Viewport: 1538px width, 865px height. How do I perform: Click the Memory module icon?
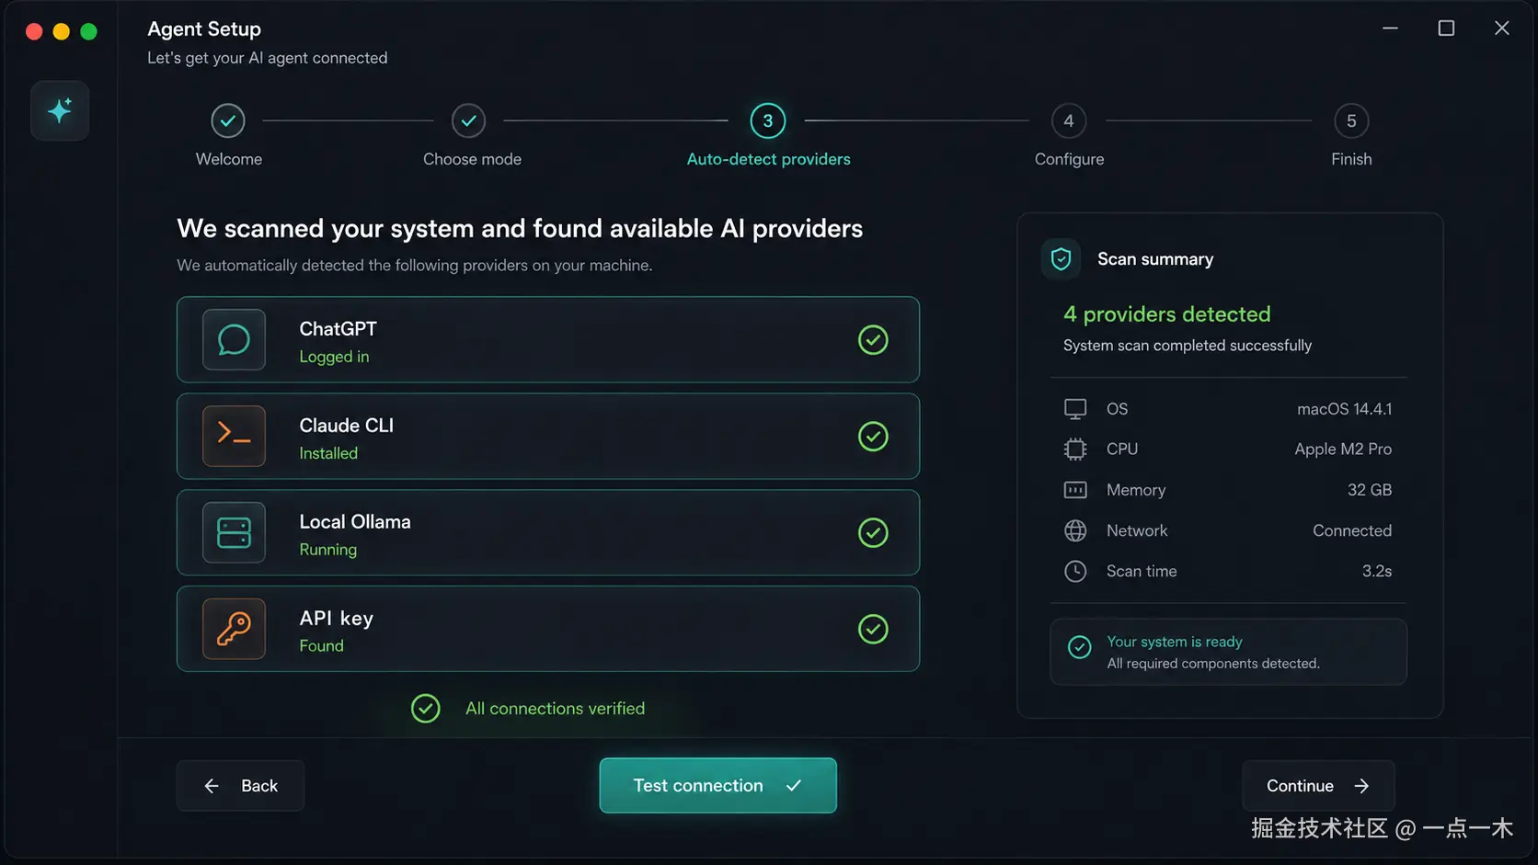(1075, 490)
